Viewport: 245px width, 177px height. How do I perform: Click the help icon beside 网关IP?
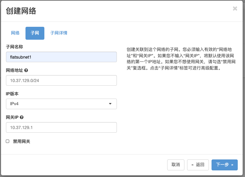[x=22, y=117]
